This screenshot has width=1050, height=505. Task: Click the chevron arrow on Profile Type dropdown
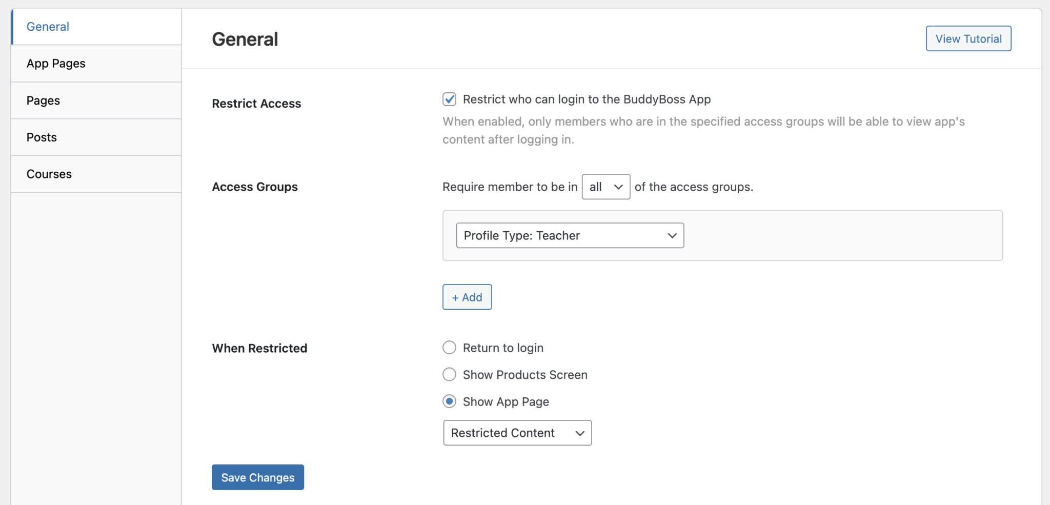point(672,236)
